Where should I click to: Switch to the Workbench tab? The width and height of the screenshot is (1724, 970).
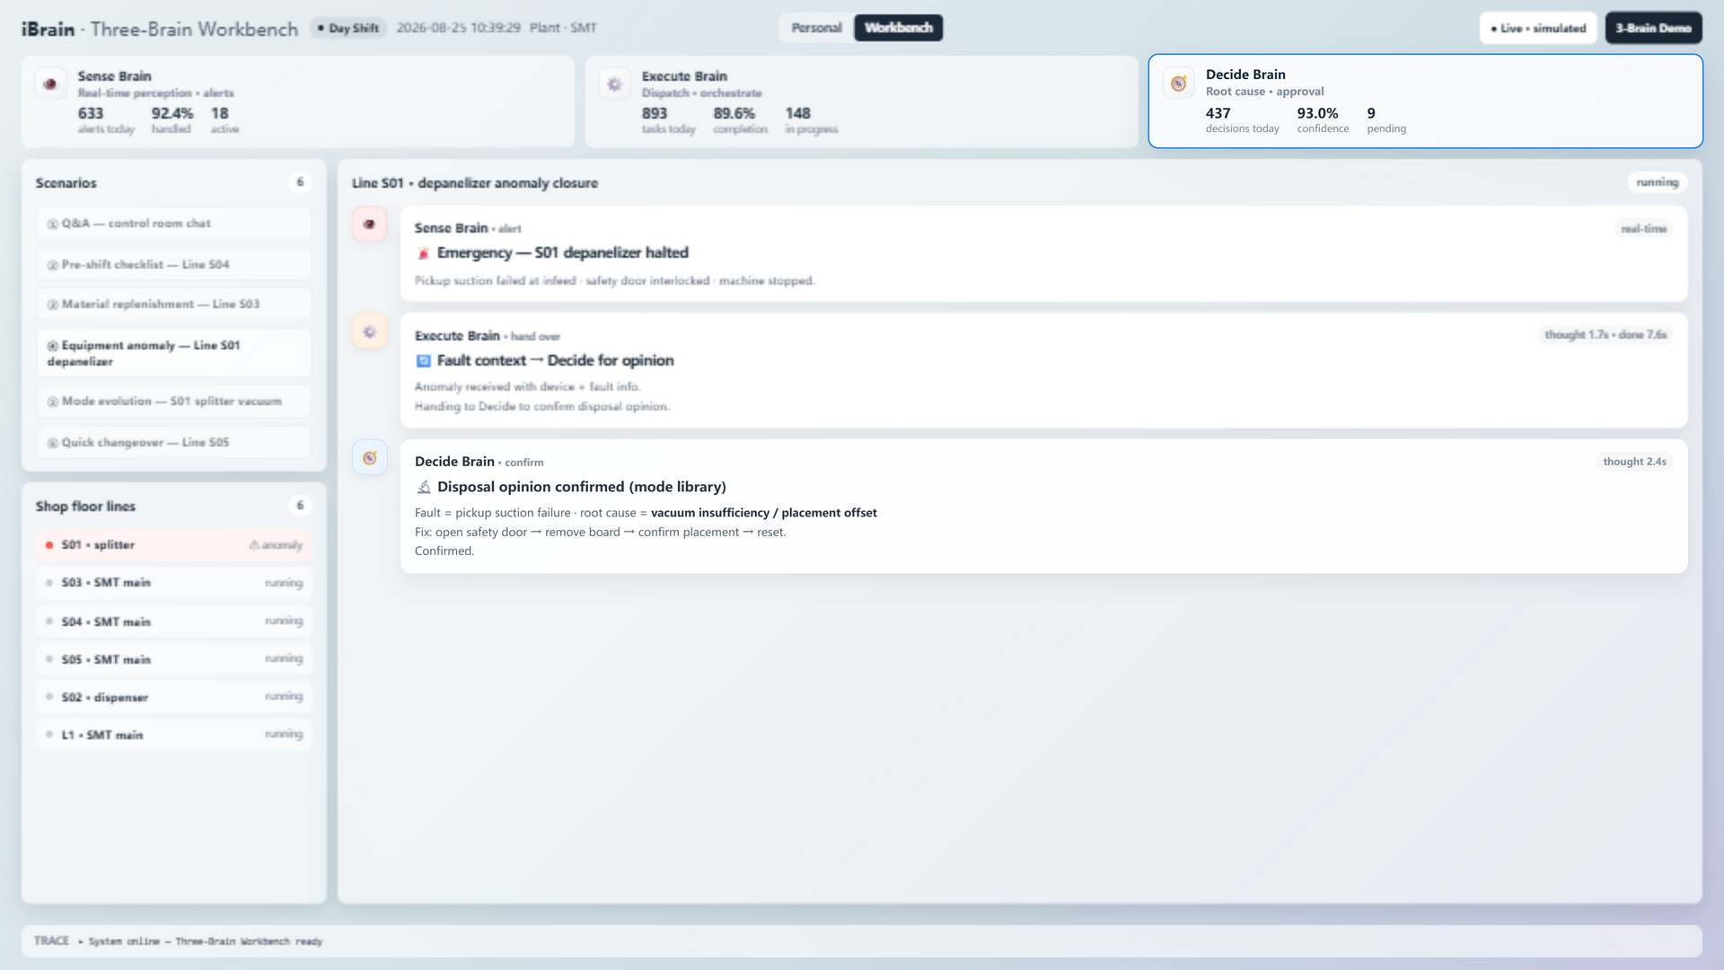pyautogui.click(x=898, y=28)
